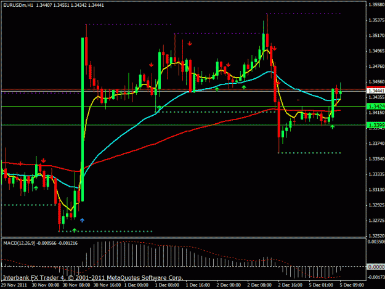
Task: Select the blue up arrow signal marker
Action: (83, 220)
